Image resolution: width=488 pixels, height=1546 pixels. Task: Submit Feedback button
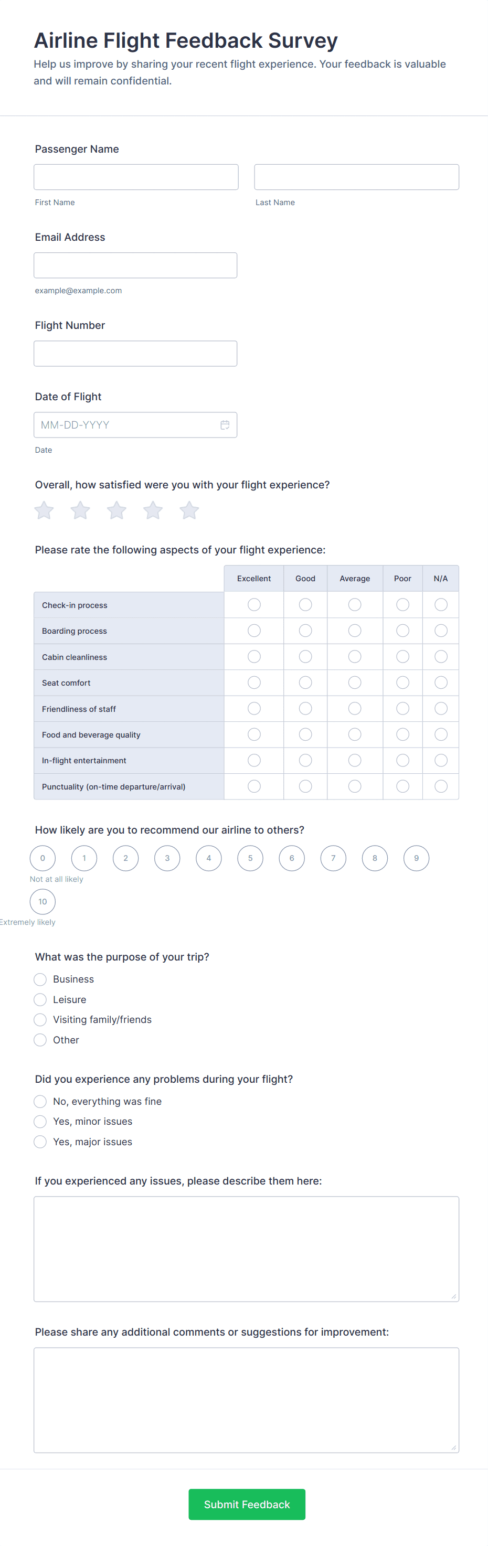247,1505
